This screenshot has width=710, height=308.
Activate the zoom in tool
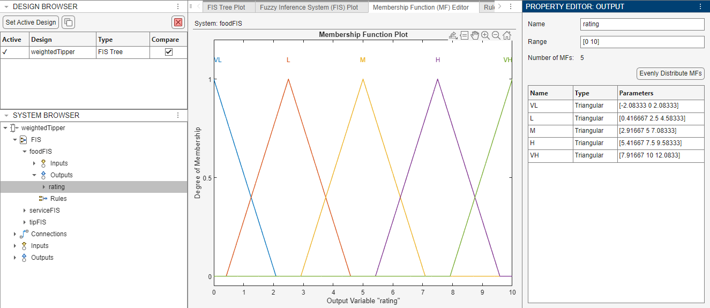pos(485,35)
